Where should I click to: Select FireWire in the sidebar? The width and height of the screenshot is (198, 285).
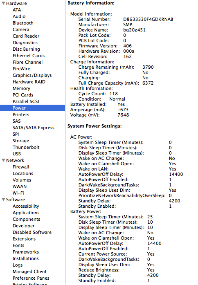click(x=21, y=69)
